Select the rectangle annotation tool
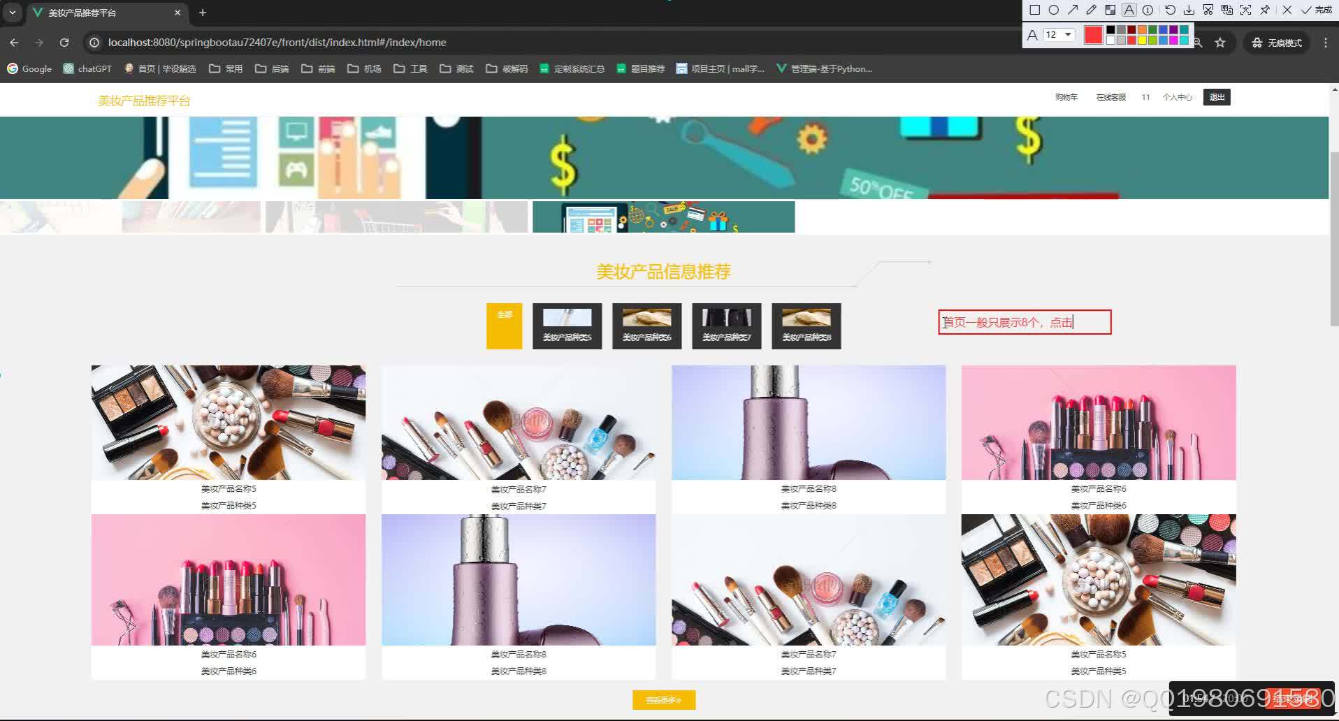The height and width of the screenshot is (721, 1339). click(1035, 10)
